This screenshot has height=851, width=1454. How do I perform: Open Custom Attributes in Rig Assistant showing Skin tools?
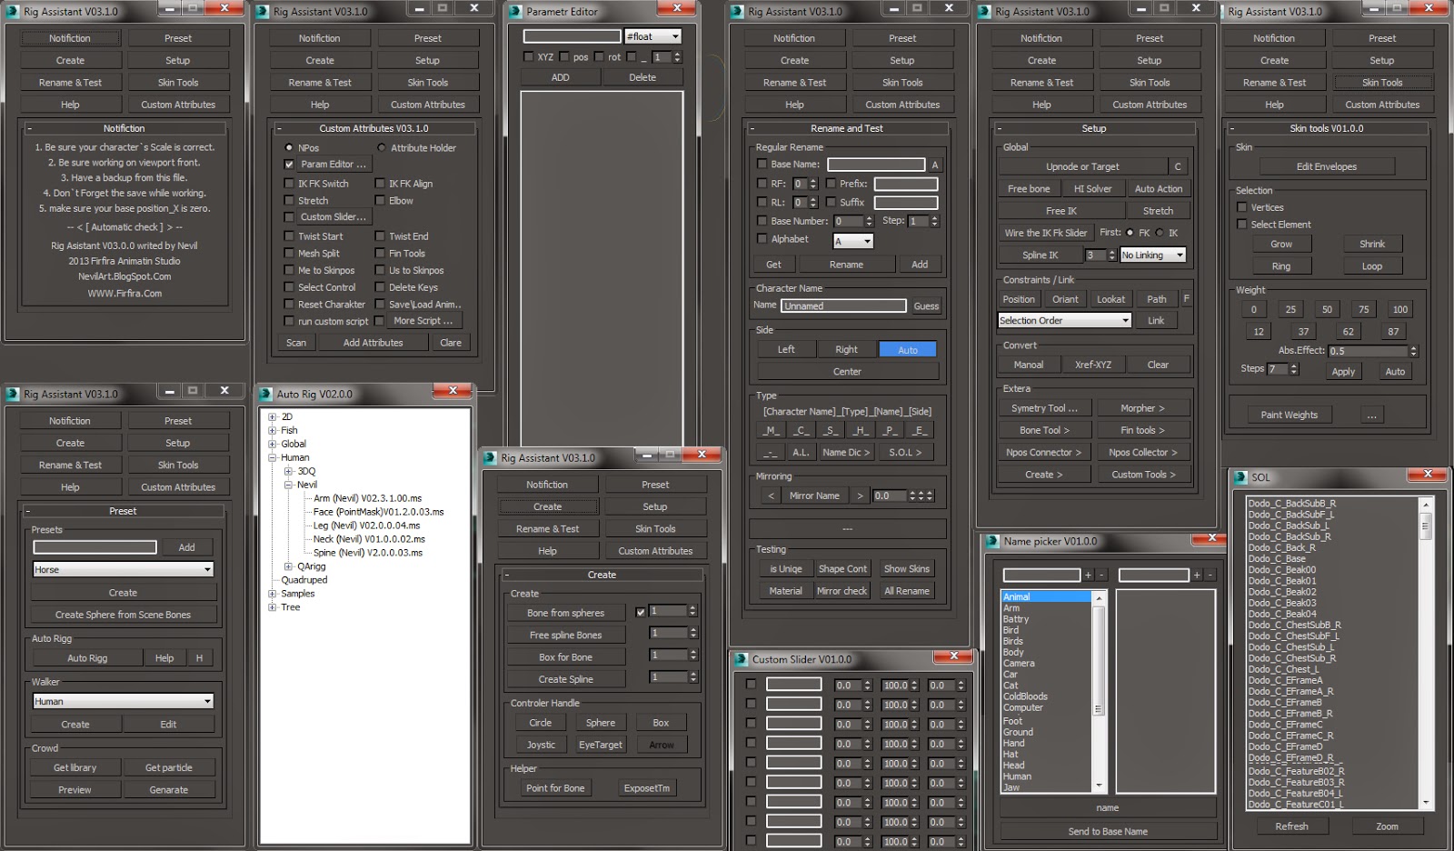[x=1382, y=105]
